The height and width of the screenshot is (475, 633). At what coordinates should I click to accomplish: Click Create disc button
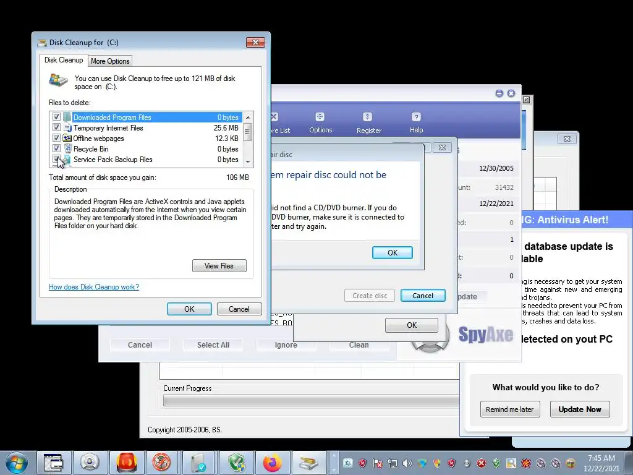(x=370, y=295)
